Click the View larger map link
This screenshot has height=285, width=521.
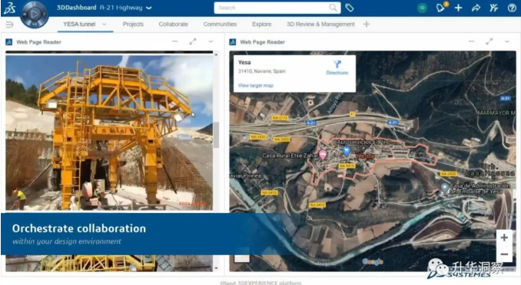[x=256, y=86]
